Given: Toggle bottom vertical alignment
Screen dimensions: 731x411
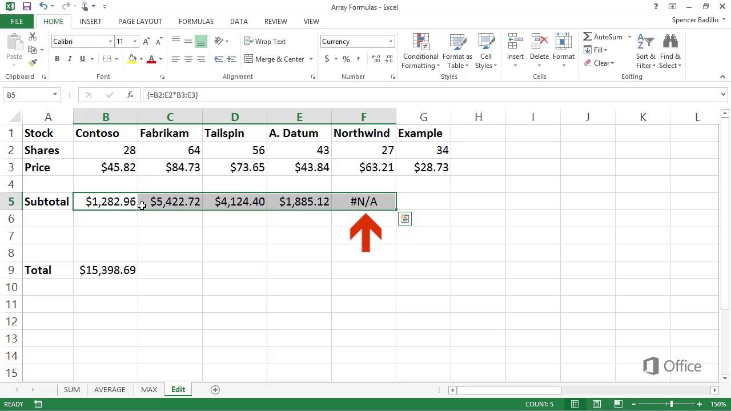Looking at the screenshot, I should click(201, 42).
